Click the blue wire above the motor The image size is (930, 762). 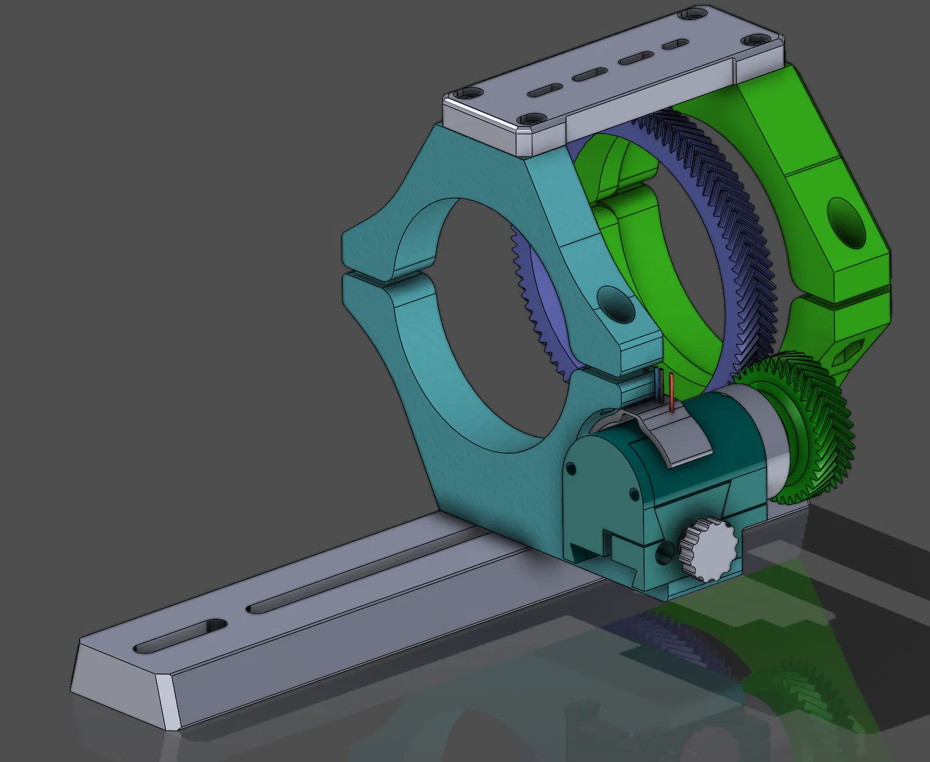tap(658, 384)
